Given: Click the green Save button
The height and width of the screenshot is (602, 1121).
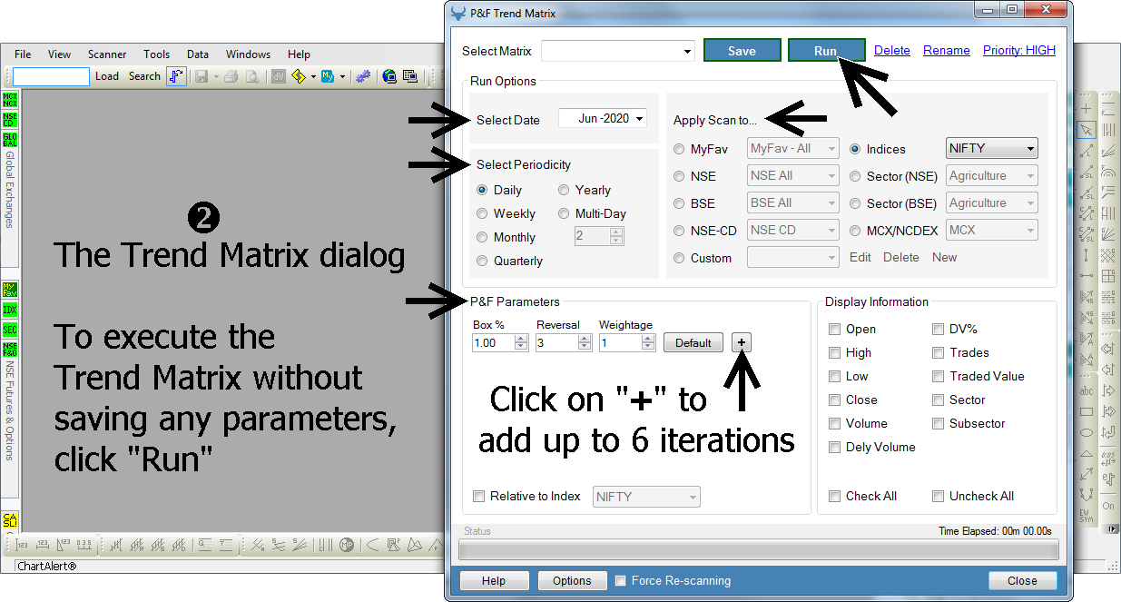Looking at the screenshot, I should (x=742, y=51).
